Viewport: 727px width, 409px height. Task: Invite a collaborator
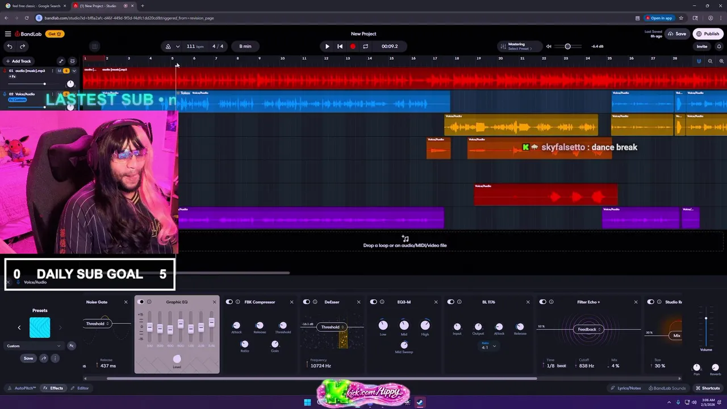702,47
